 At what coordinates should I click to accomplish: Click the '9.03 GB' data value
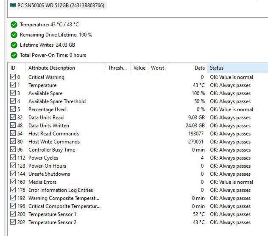(196, 118)
